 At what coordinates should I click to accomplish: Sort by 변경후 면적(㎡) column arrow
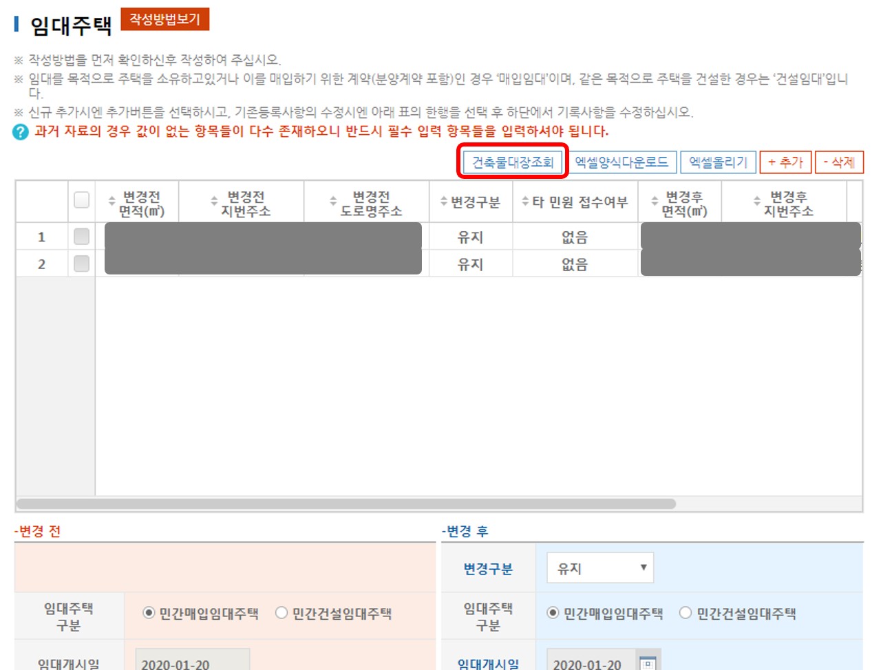point(655,202)
